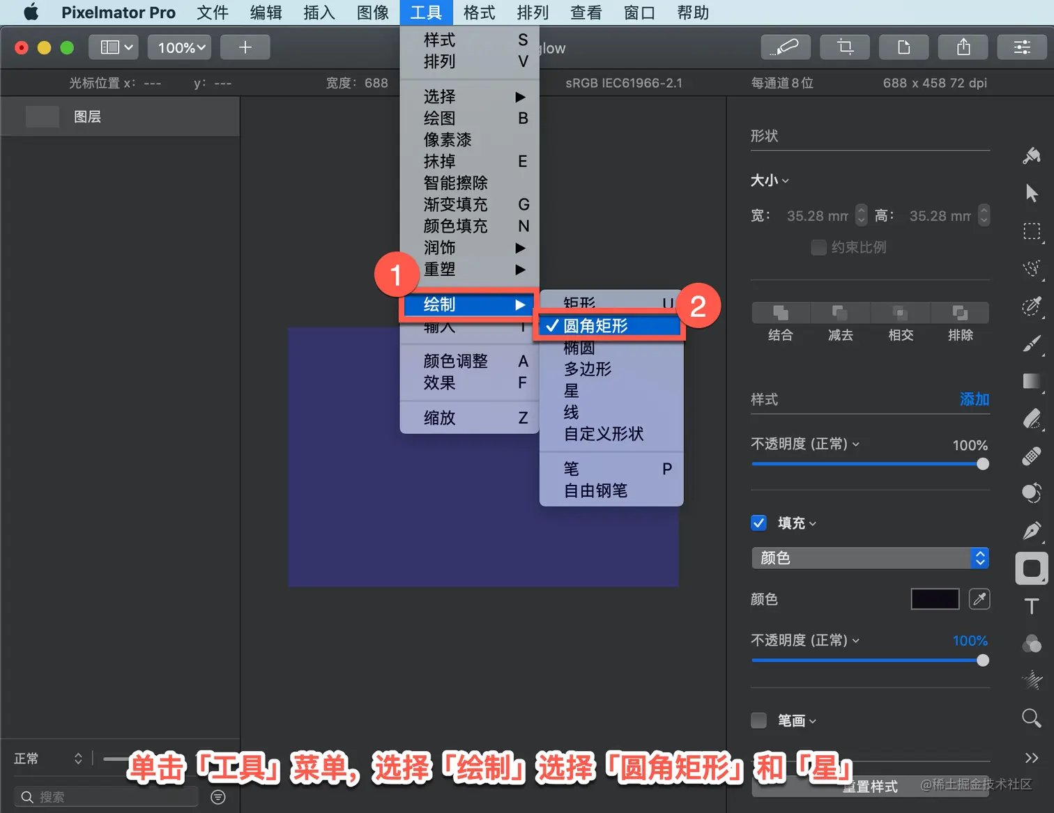Open the Apple menu

point(31,13)
